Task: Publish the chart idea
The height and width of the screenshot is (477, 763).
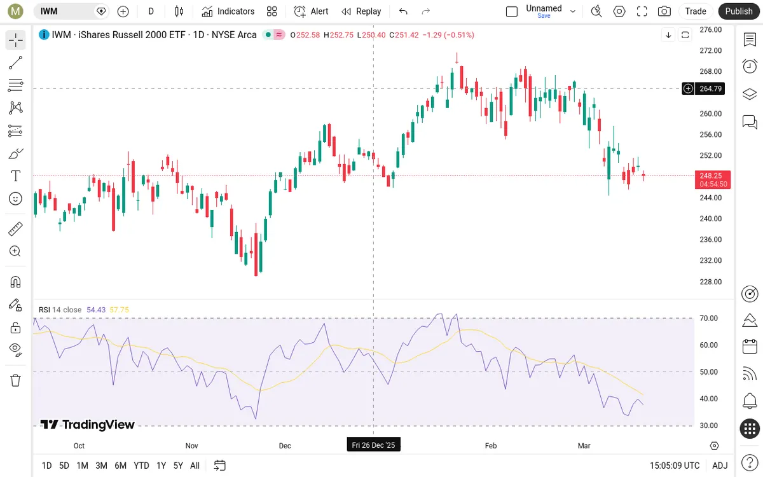Action: (x=739, y=11)
